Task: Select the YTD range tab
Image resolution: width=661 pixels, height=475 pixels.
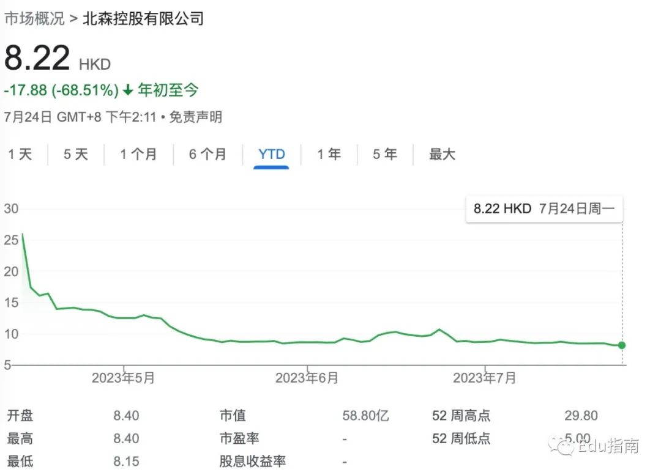Action: [272, 154]
